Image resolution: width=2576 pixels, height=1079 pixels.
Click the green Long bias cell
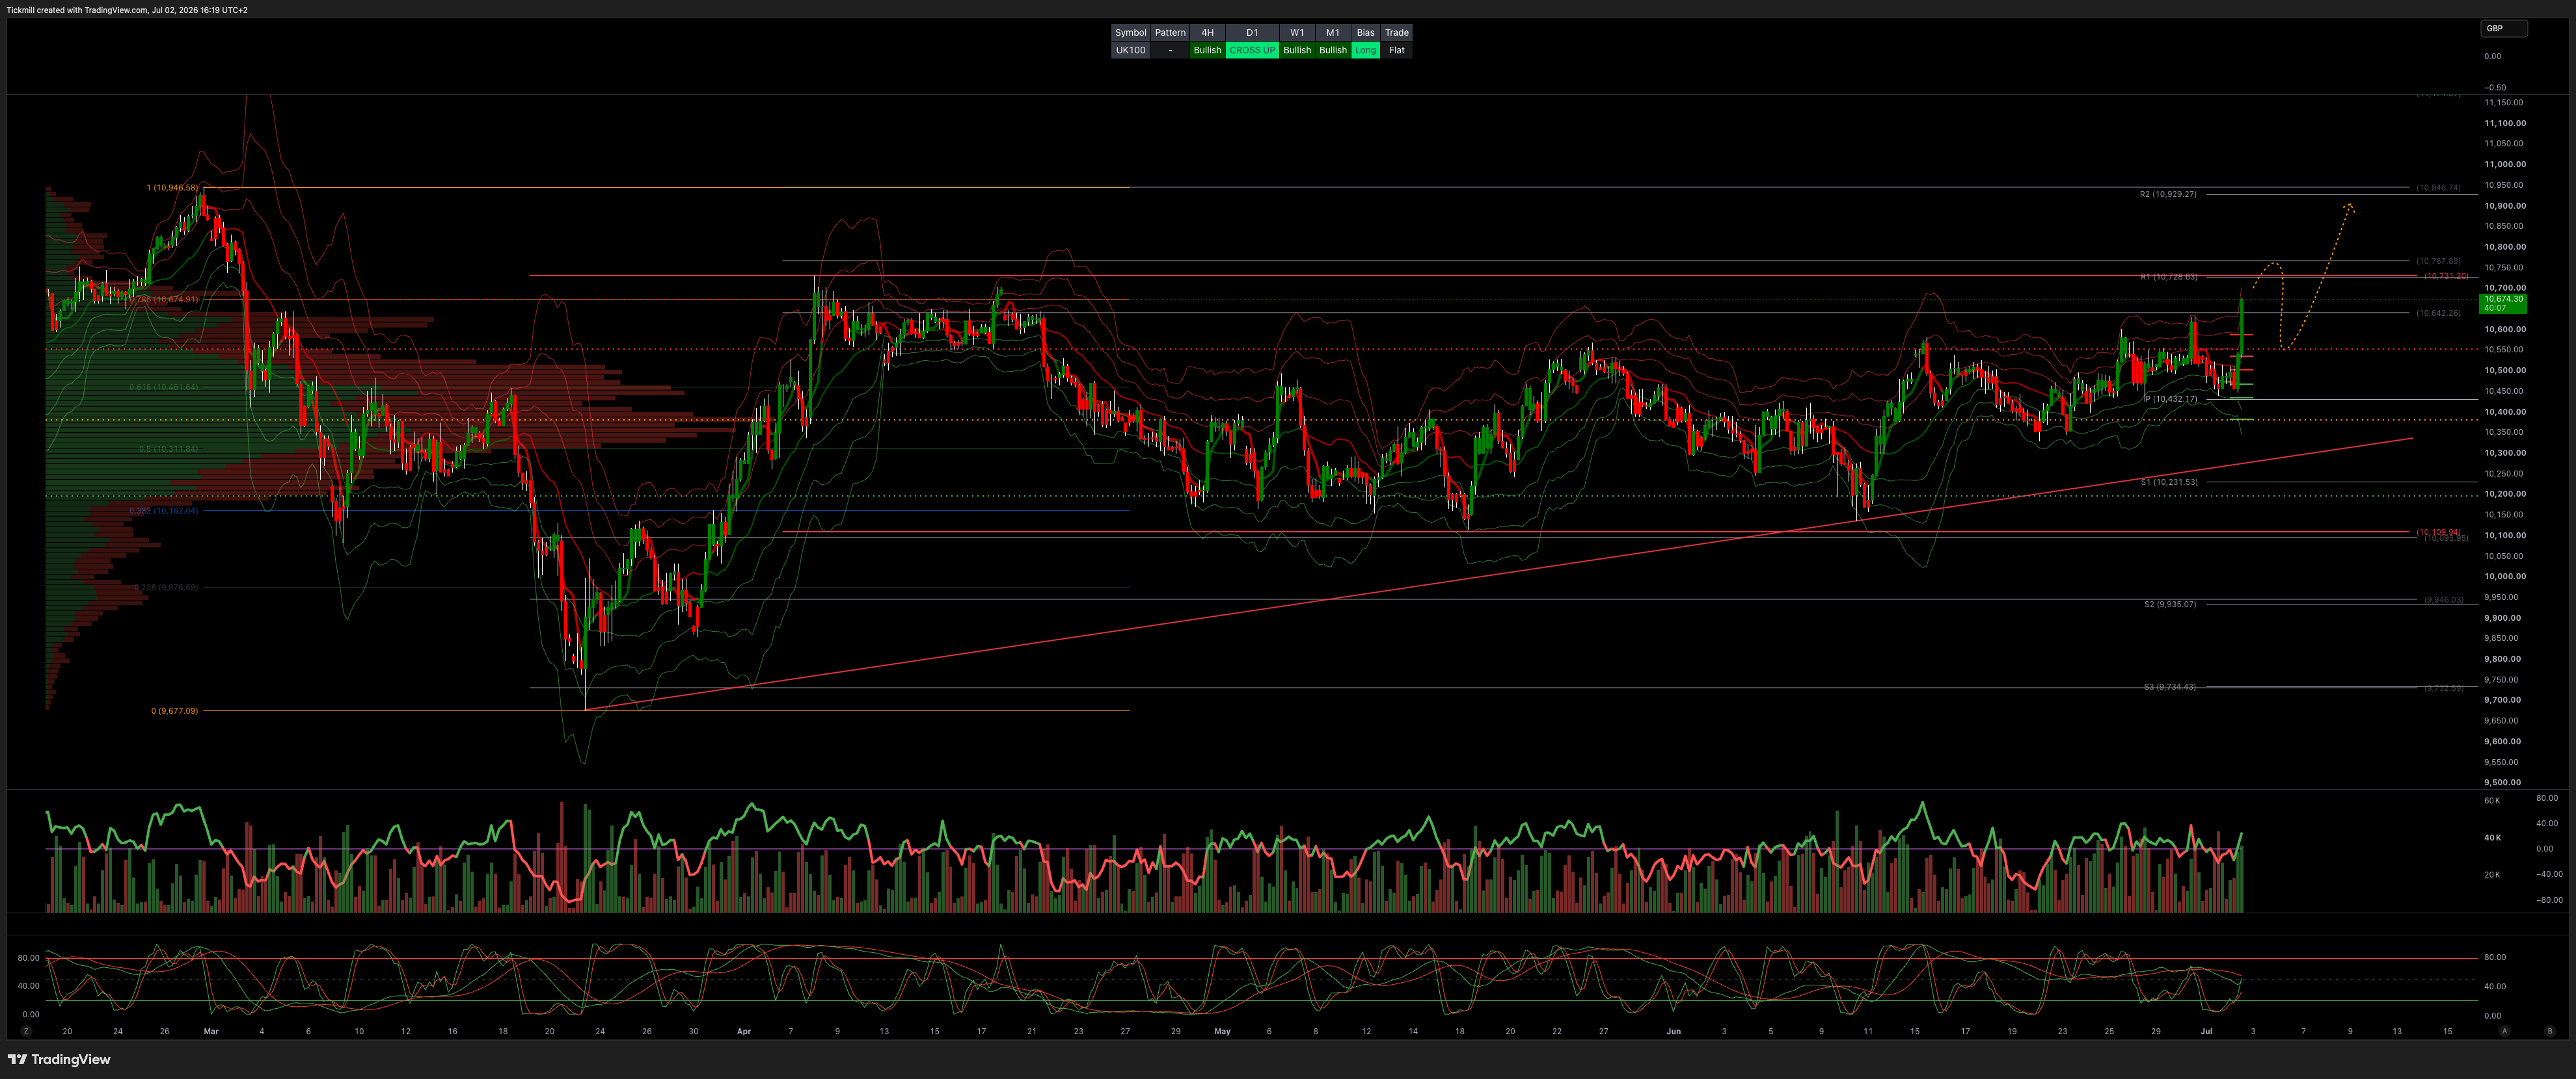tap(1365, 50)
